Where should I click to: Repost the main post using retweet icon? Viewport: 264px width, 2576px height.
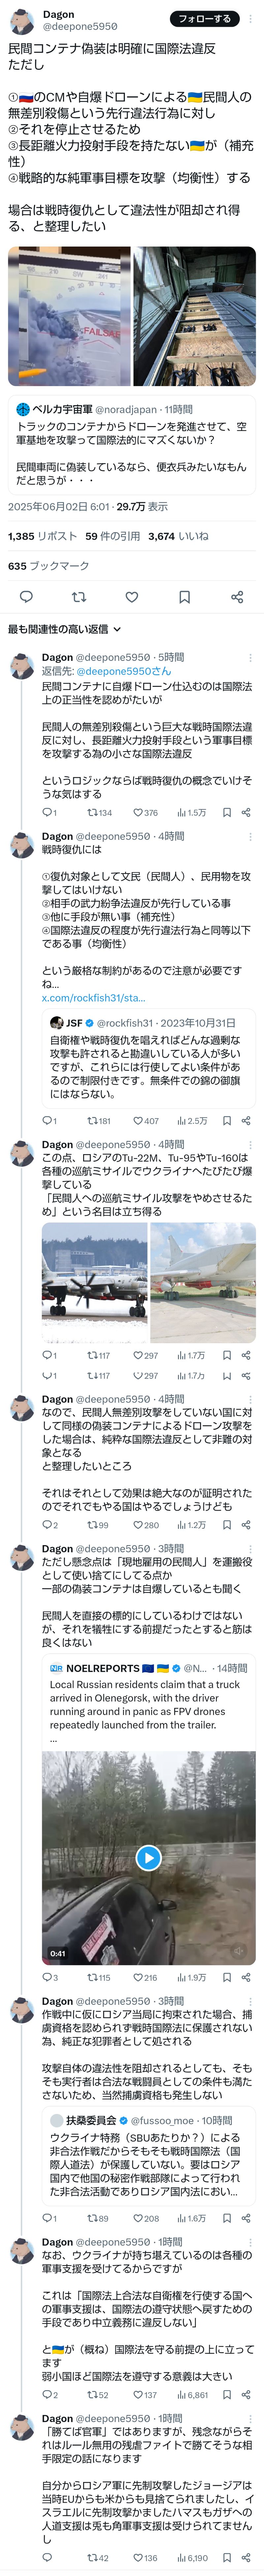point(79,597)
